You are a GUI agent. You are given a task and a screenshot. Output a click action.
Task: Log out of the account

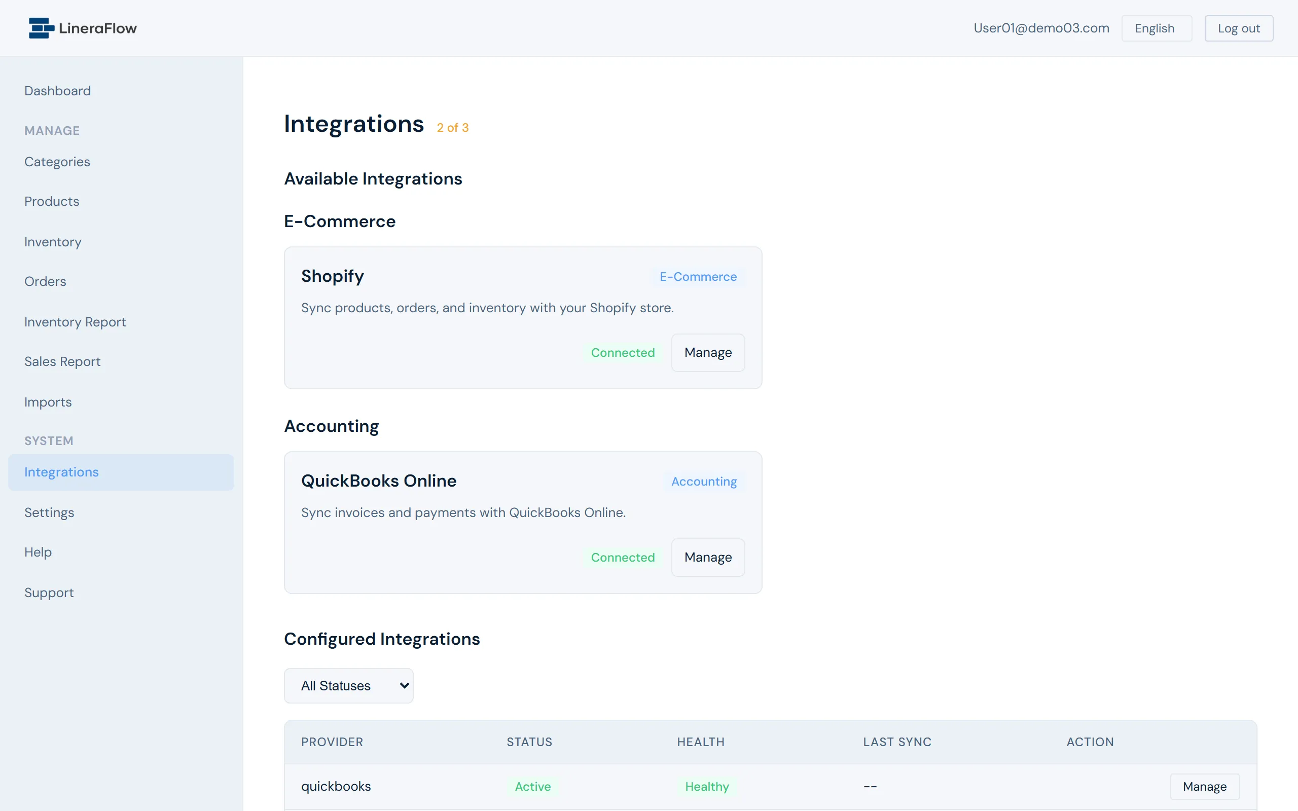(x=1239, y=28)
